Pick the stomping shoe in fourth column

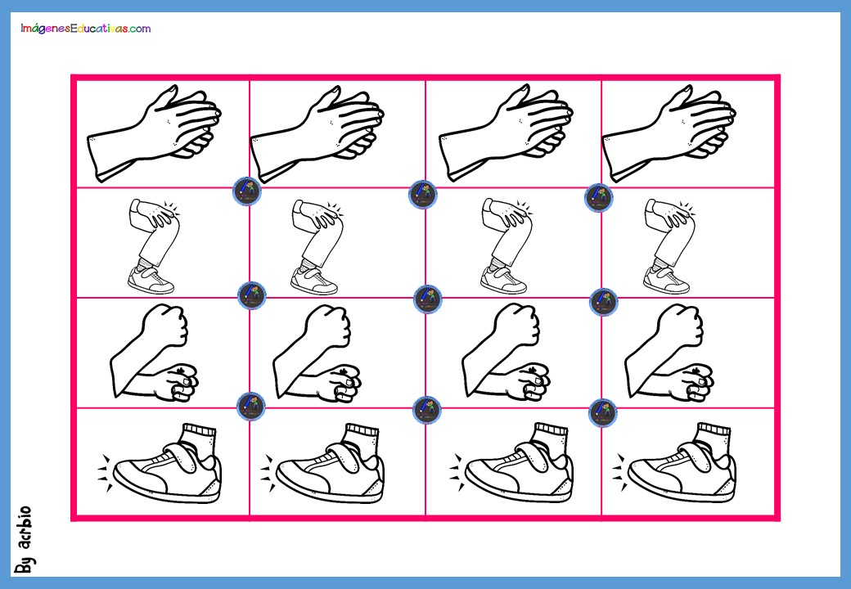coord(674,463)
